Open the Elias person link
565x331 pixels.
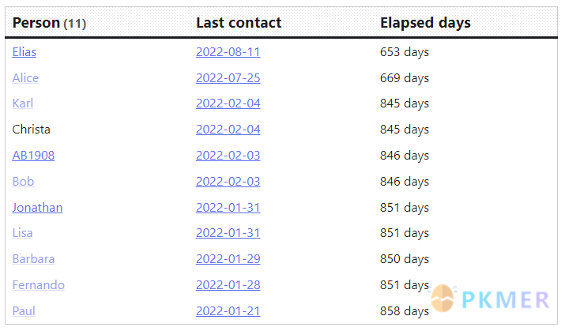[x=24, y=52]
